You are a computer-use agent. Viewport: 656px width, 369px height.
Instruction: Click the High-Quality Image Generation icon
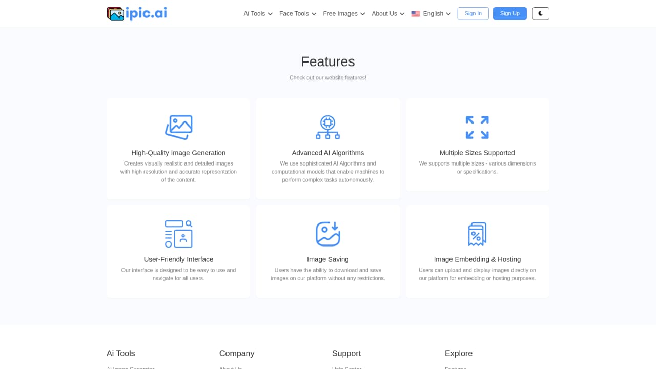pos(178,128)
